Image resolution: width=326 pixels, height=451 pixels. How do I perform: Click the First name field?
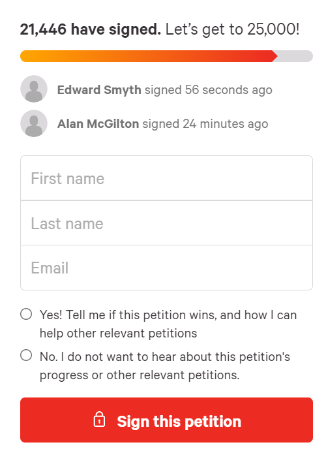[x=166, y=178]
